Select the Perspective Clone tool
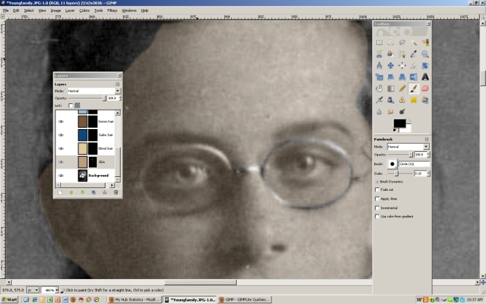This screenshot has width=486, height=304. coord(425,100)
